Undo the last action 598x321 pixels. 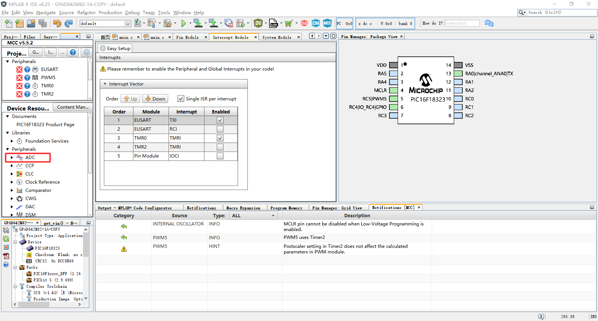tap(57, 24)
